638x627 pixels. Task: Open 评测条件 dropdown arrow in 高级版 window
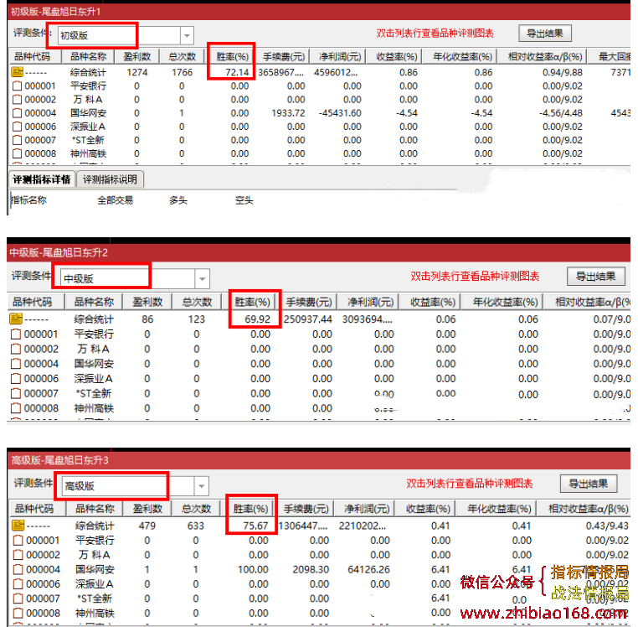[x=202, y=486]
